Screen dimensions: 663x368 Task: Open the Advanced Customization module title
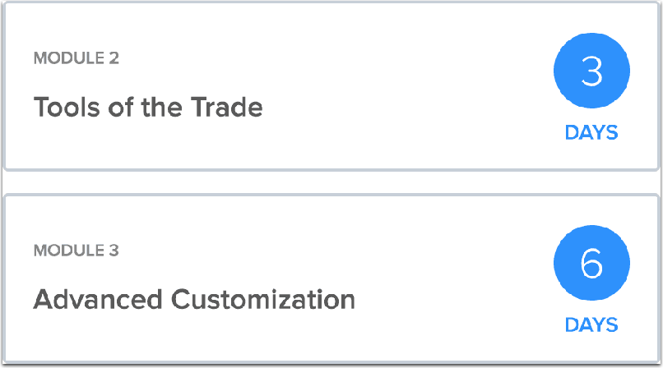(194, 299)
